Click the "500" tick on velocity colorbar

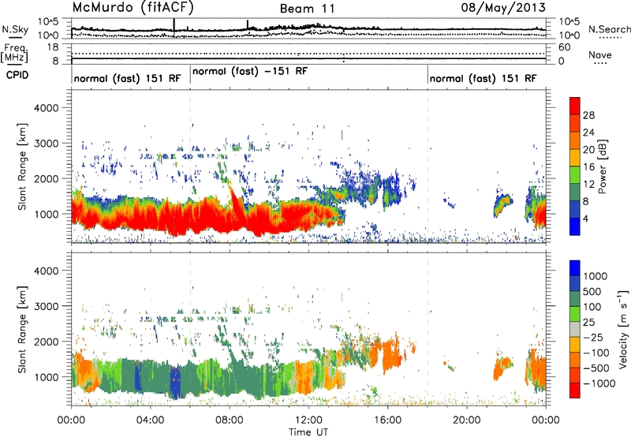[592, 291]
